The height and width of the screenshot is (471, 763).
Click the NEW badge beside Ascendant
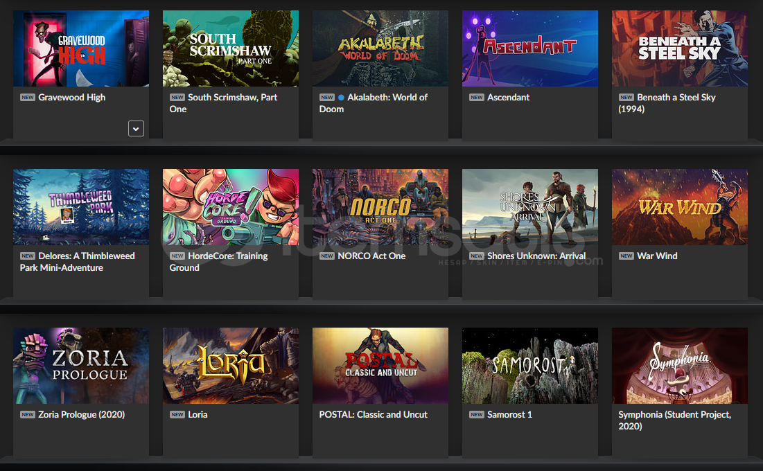pos(476,97)
